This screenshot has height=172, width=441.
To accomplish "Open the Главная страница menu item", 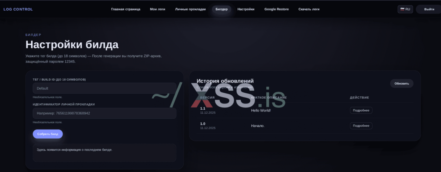I will (x=125, y=9).
